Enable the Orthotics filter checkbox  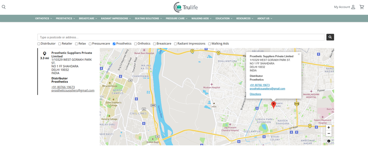point(135,44)
